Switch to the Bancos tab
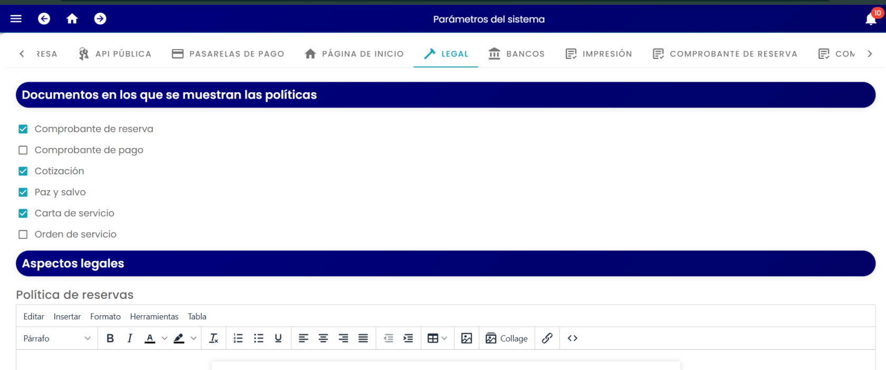The image size is (886, 370). (x=516, y=54)
